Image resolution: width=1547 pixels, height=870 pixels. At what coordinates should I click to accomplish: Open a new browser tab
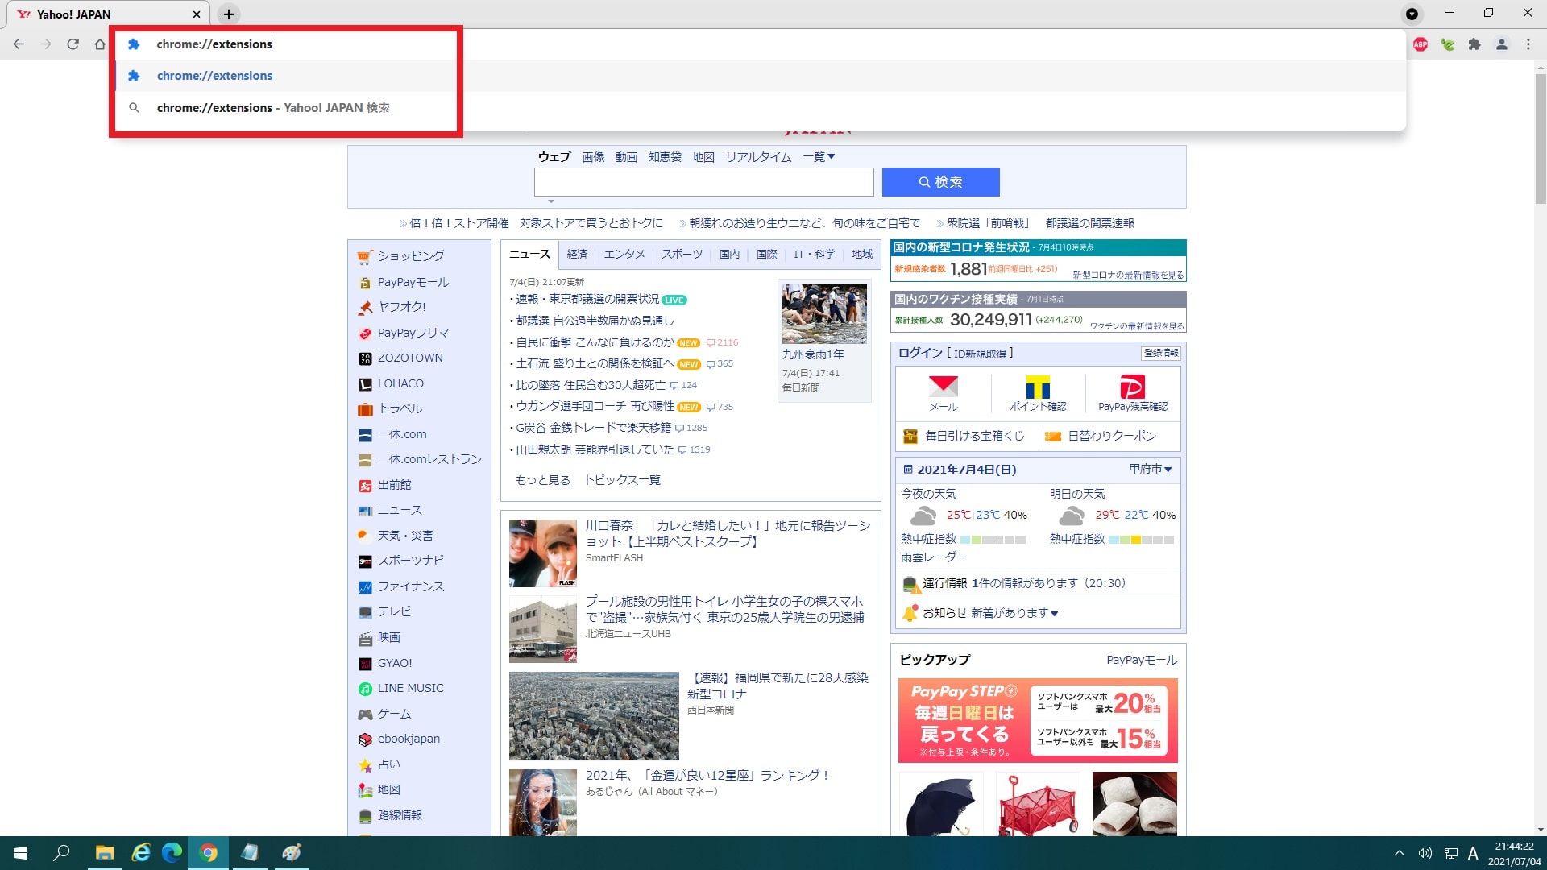229,14
